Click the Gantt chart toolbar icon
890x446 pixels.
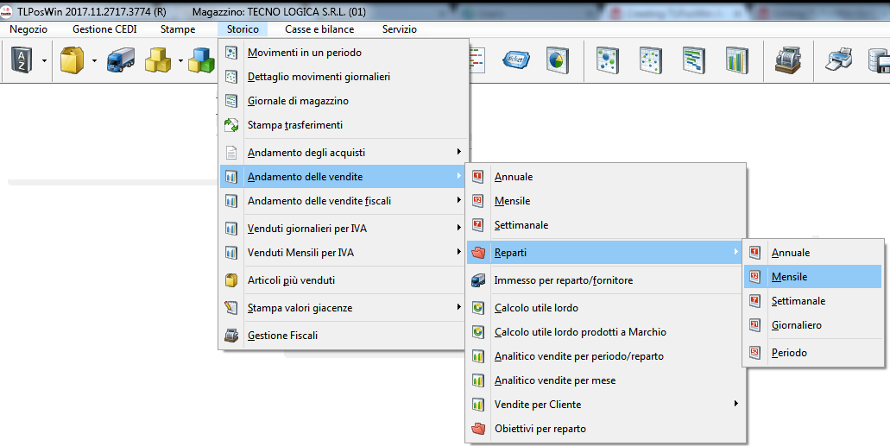[693, 60]
